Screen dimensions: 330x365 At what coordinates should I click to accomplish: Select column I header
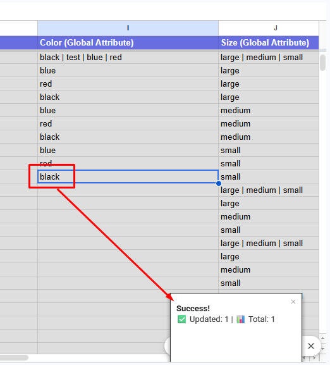coord(128,28)
